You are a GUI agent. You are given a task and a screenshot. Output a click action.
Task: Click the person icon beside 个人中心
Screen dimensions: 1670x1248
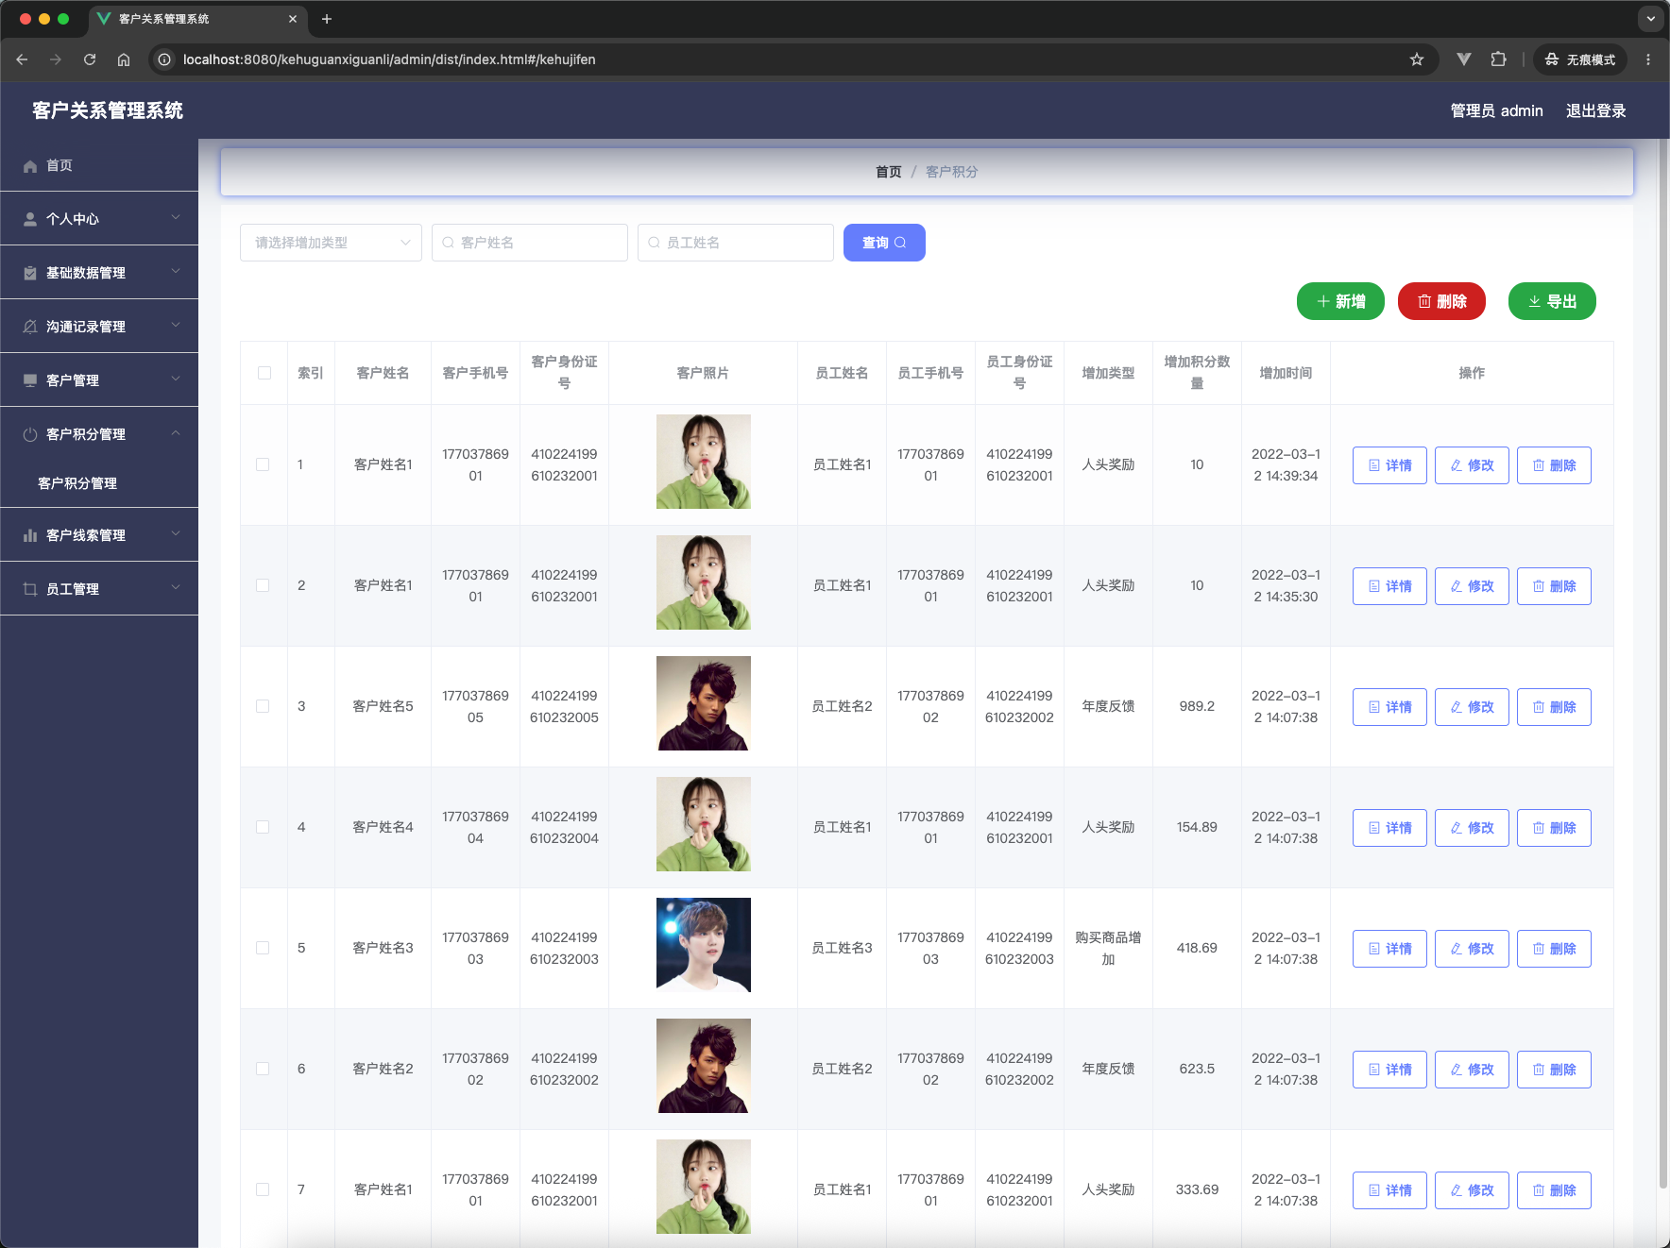(x=30, y=219)
